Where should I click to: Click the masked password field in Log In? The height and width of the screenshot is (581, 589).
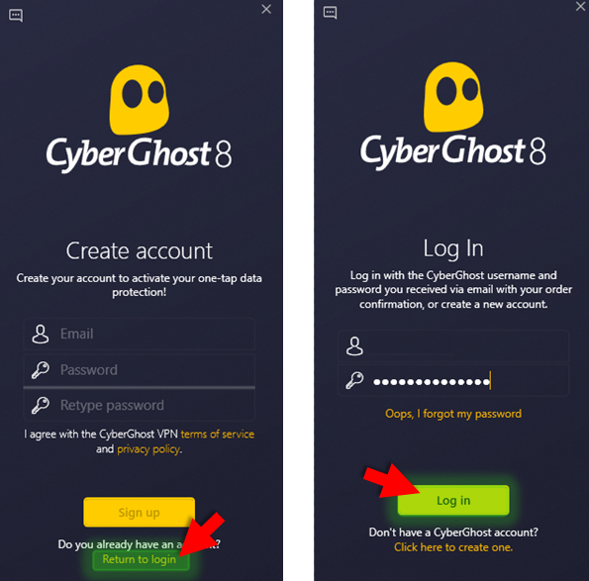453,380
